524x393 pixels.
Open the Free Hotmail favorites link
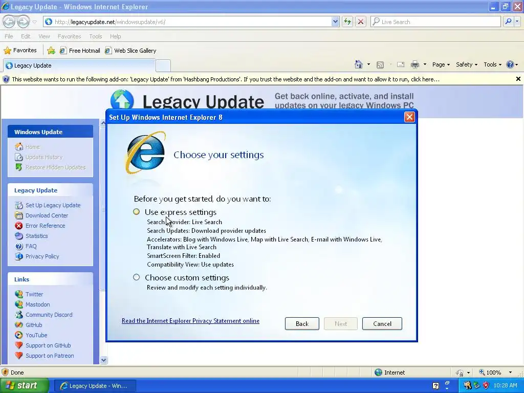[x=80, y=51]
